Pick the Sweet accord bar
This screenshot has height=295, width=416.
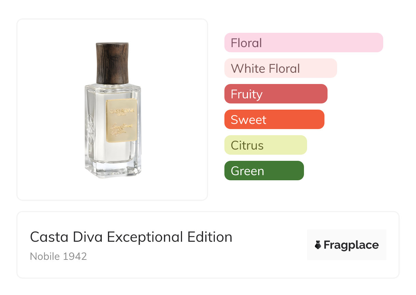274,120
